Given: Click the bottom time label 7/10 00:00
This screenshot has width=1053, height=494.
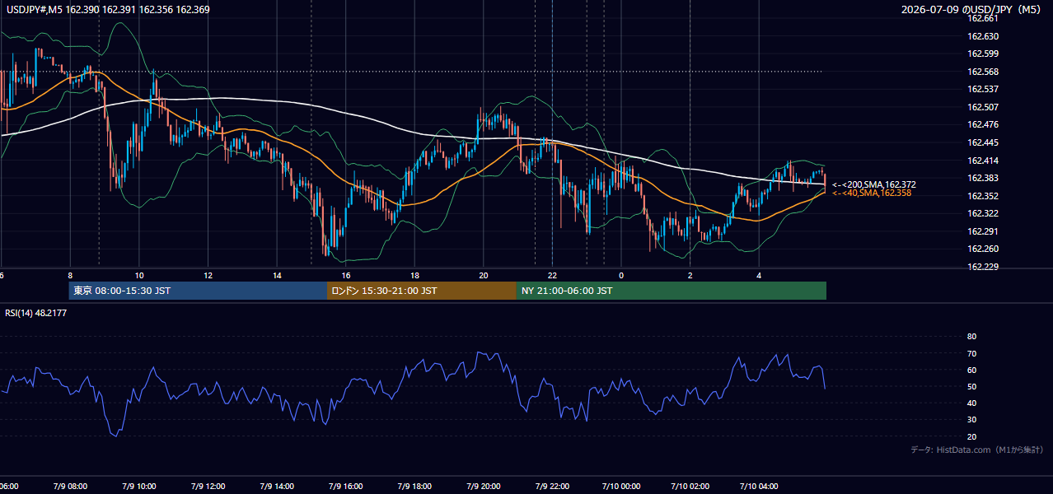Looking at the screenshot, I should coord(621,487).
